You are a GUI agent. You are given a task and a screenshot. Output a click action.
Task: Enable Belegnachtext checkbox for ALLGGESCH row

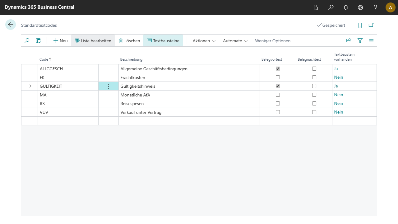tap(314, 68)
